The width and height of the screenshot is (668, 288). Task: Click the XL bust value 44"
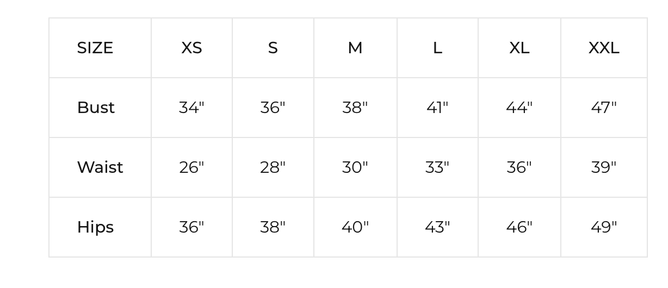tap(519, 108)
